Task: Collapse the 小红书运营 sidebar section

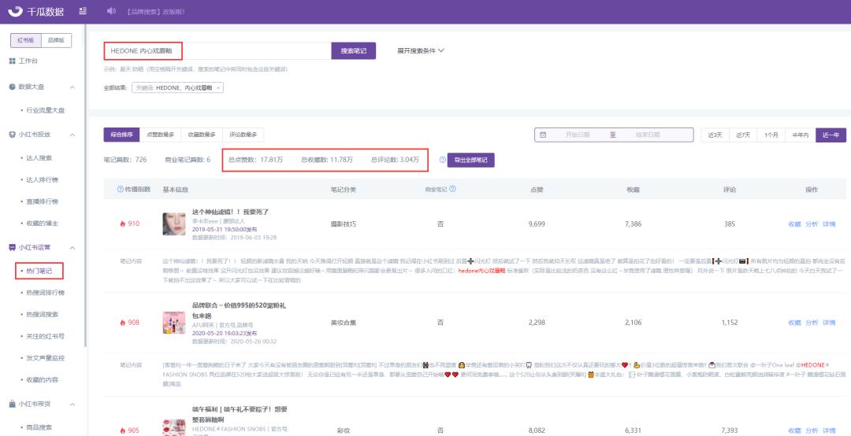Action: click(72, 247)
